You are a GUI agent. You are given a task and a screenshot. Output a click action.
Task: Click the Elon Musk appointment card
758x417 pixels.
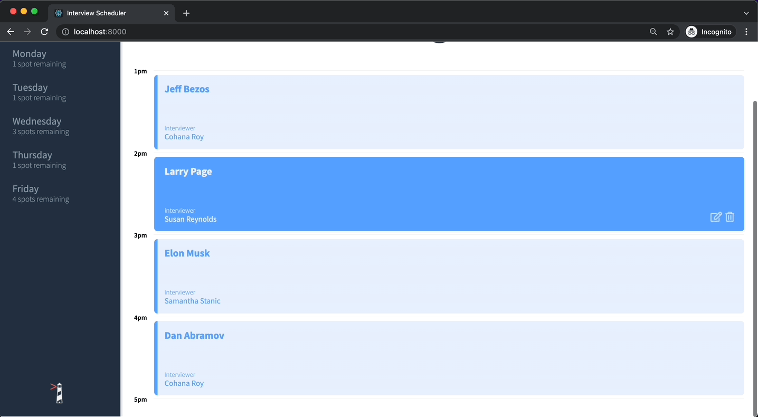tap(449, 276)
